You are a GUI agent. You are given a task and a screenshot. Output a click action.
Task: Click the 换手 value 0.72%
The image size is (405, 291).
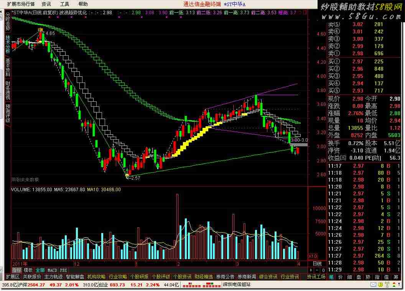356,143
